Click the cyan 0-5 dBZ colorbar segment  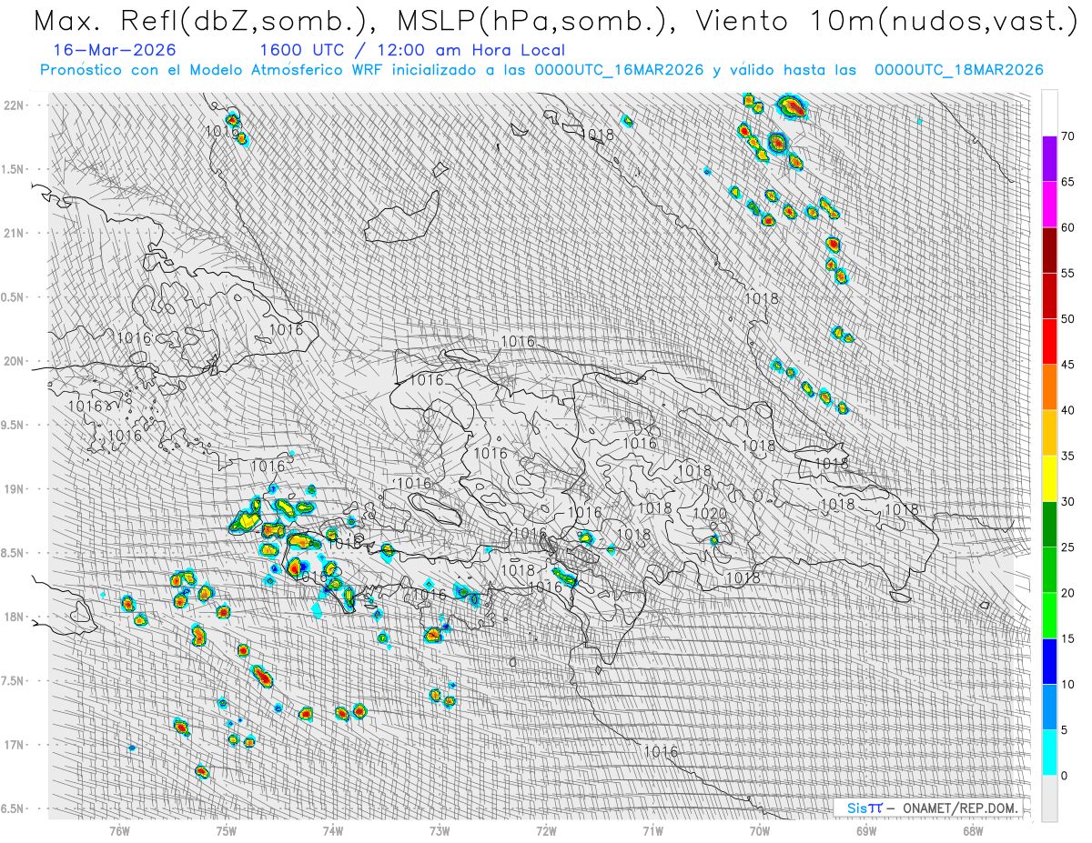coord(1049,752)
